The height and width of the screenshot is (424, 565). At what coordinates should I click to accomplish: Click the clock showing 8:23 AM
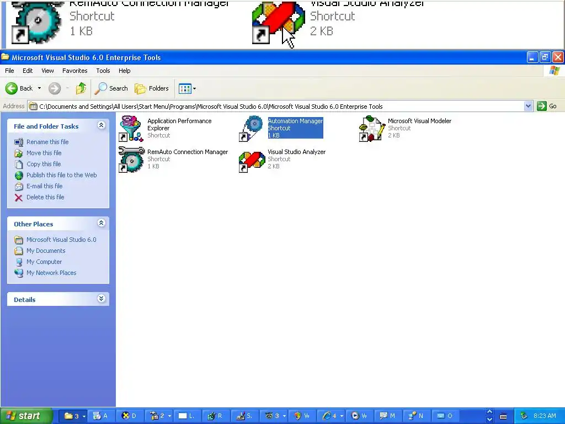(545, 416)
